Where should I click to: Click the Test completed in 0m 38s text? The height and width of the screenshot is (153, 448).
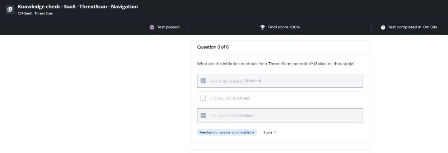coord(412,27)
